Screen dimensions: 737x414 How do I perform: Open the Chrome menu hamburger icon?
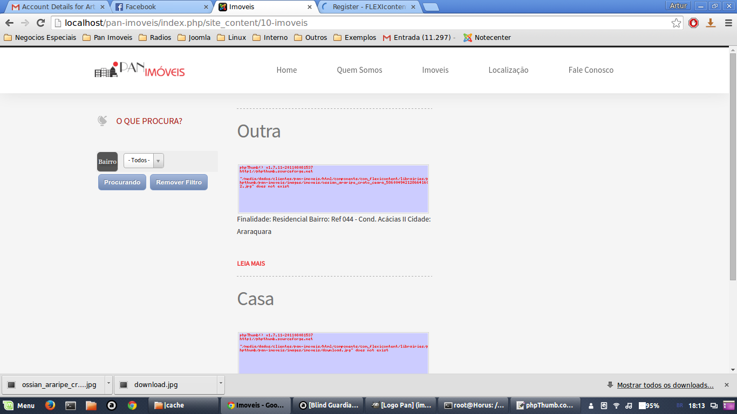coord(727,23)
